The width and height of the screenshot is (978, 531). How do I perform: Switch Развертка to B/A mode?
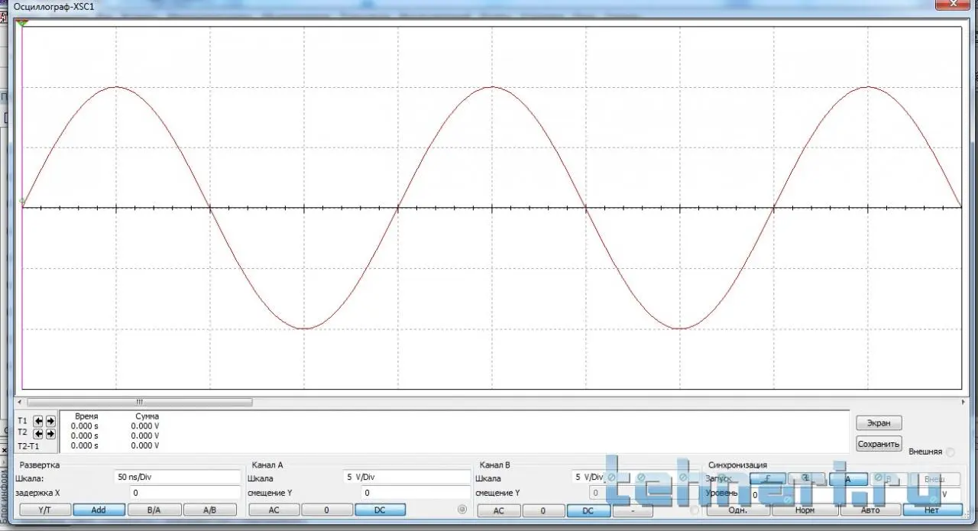coord(154,510)
